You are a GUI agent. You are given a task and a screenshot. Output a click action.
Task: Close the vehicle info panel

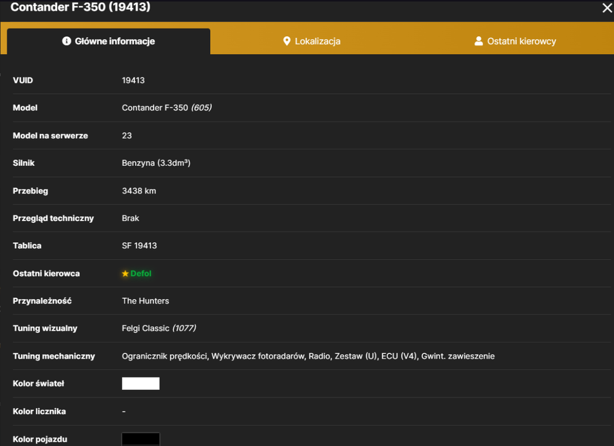[x=607, y=8]
